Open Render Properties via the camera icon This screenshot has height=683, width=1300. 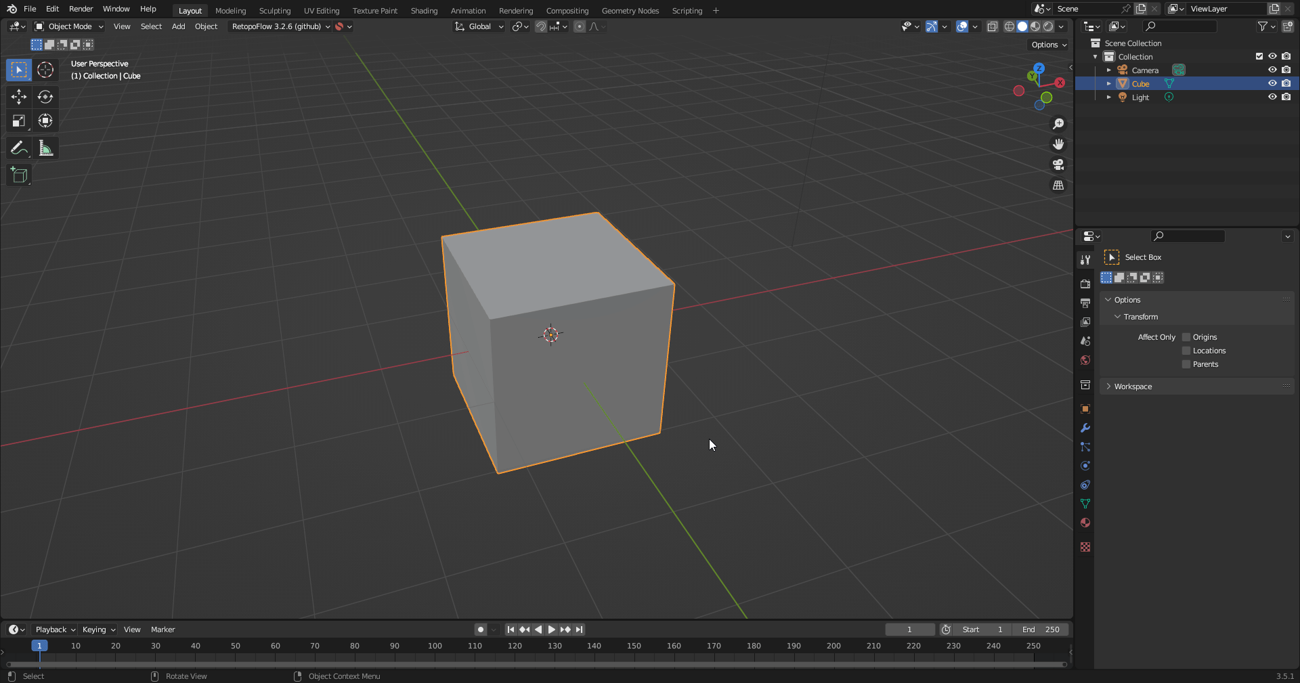[x=1085, y=284]
